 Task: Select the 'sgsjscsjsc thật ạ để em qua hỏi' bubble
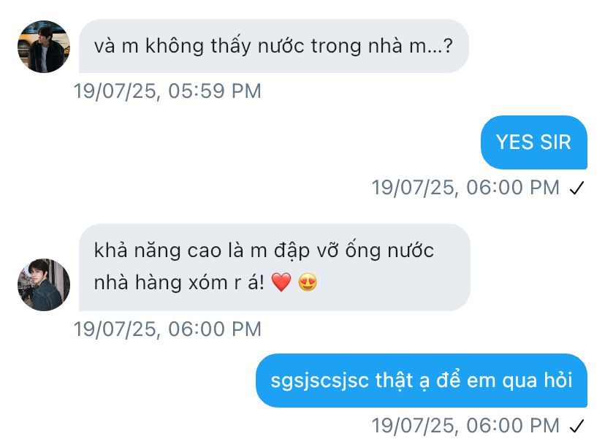pos(422,381)
